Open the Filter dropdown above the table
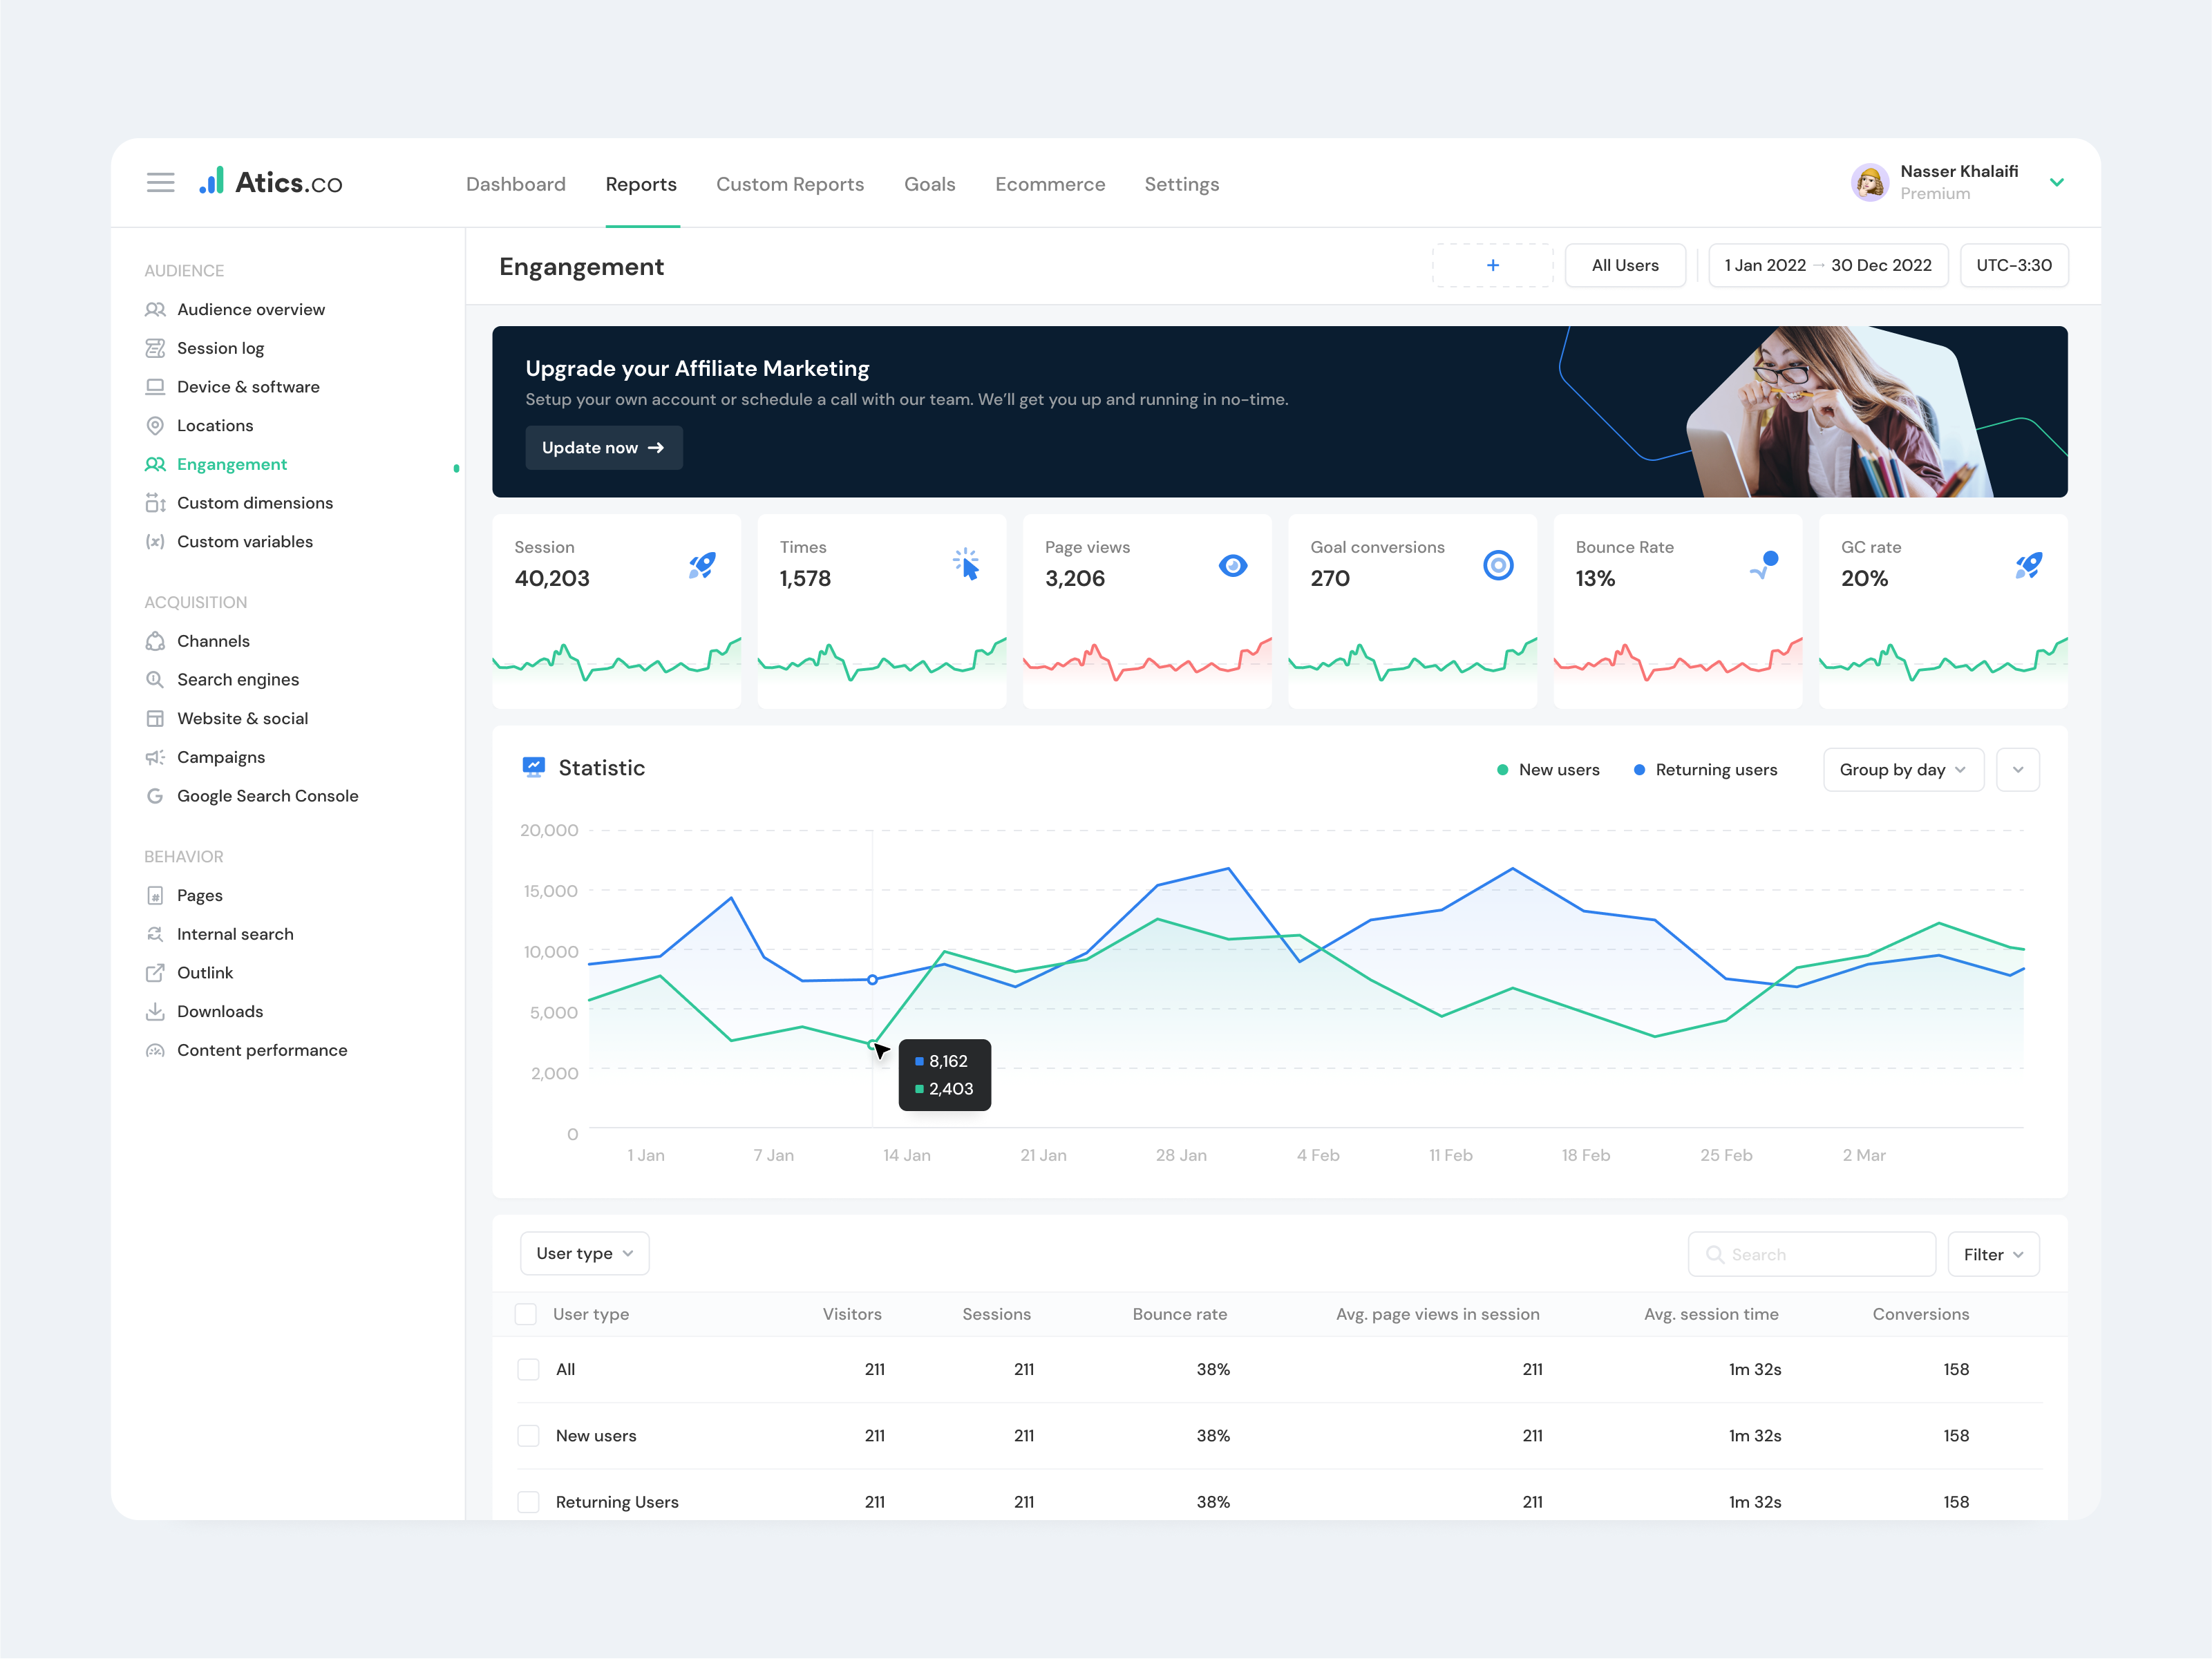The height and width of the screenshot is (1659, 2212). [1992, 1253]
